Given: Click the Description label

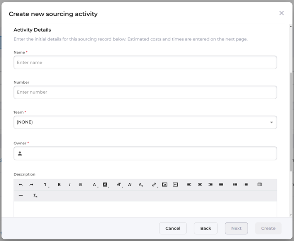Looking at the screenshot, I should (x=24, y=174).
